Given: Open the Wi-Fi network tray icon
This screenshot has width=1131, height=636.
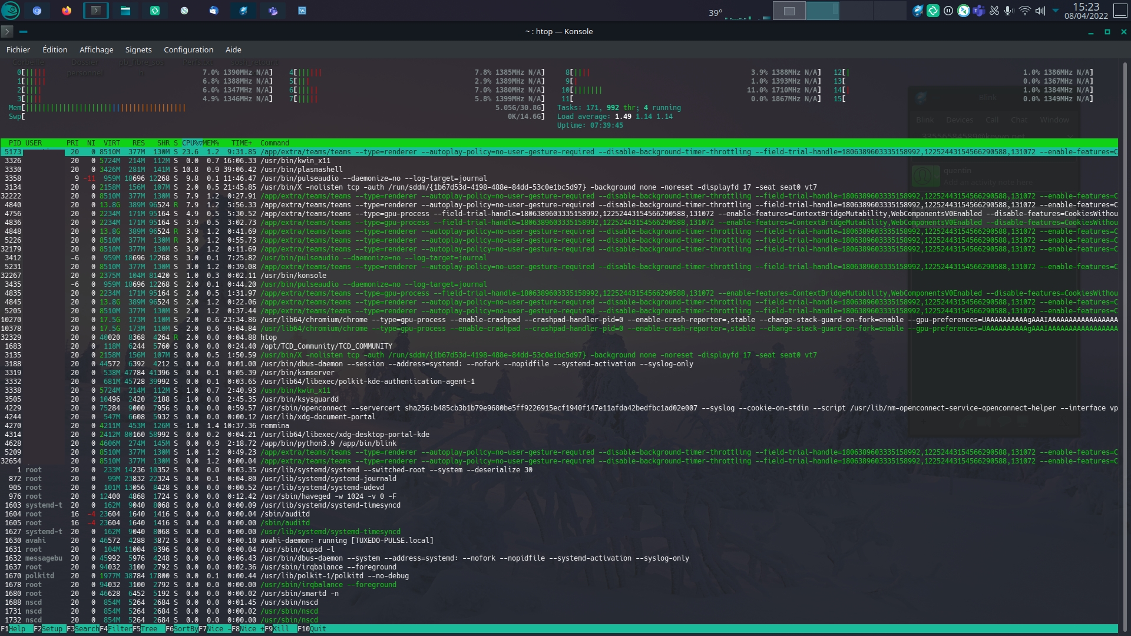Looking at the screenshot, I should coord(1025,11).
